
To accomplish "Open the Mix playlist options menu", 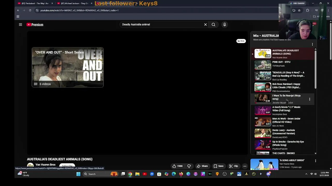I will coord(312,44).
